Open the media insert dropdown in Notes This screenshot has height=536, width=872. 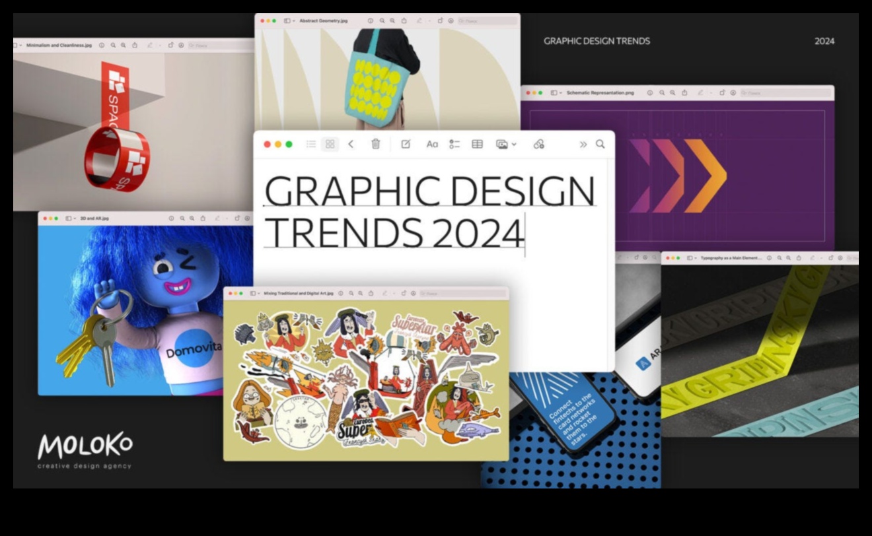pos(506,144)
